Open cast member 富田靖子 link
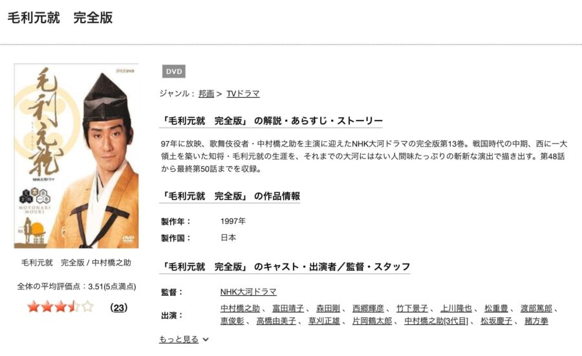This screenshot has width=582, height=356. 288,309
